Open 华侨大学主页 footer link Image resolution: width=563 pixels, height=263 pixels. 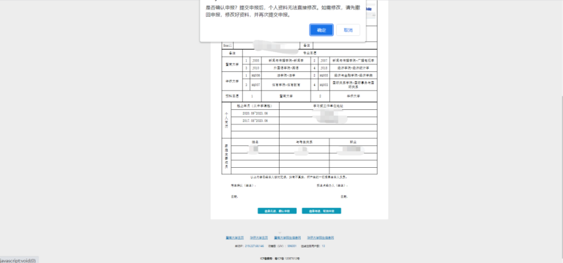point(259,237)
